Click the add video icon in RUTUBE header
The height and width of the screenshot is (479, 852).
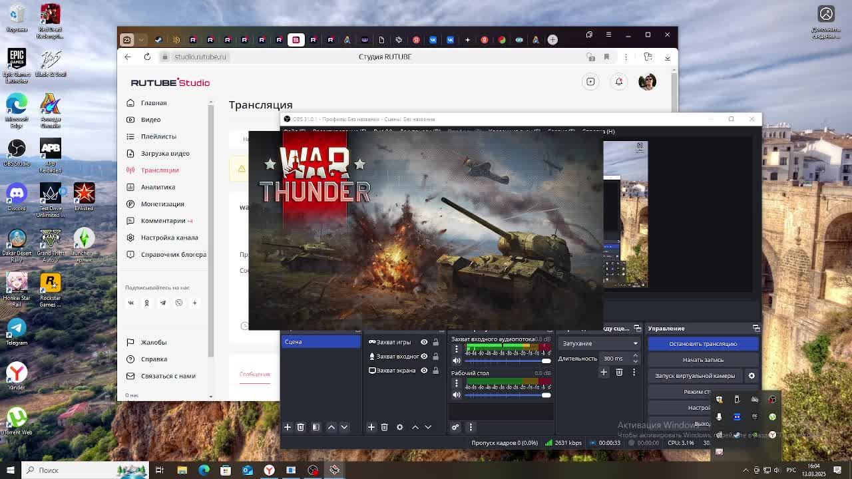point(590,81)
